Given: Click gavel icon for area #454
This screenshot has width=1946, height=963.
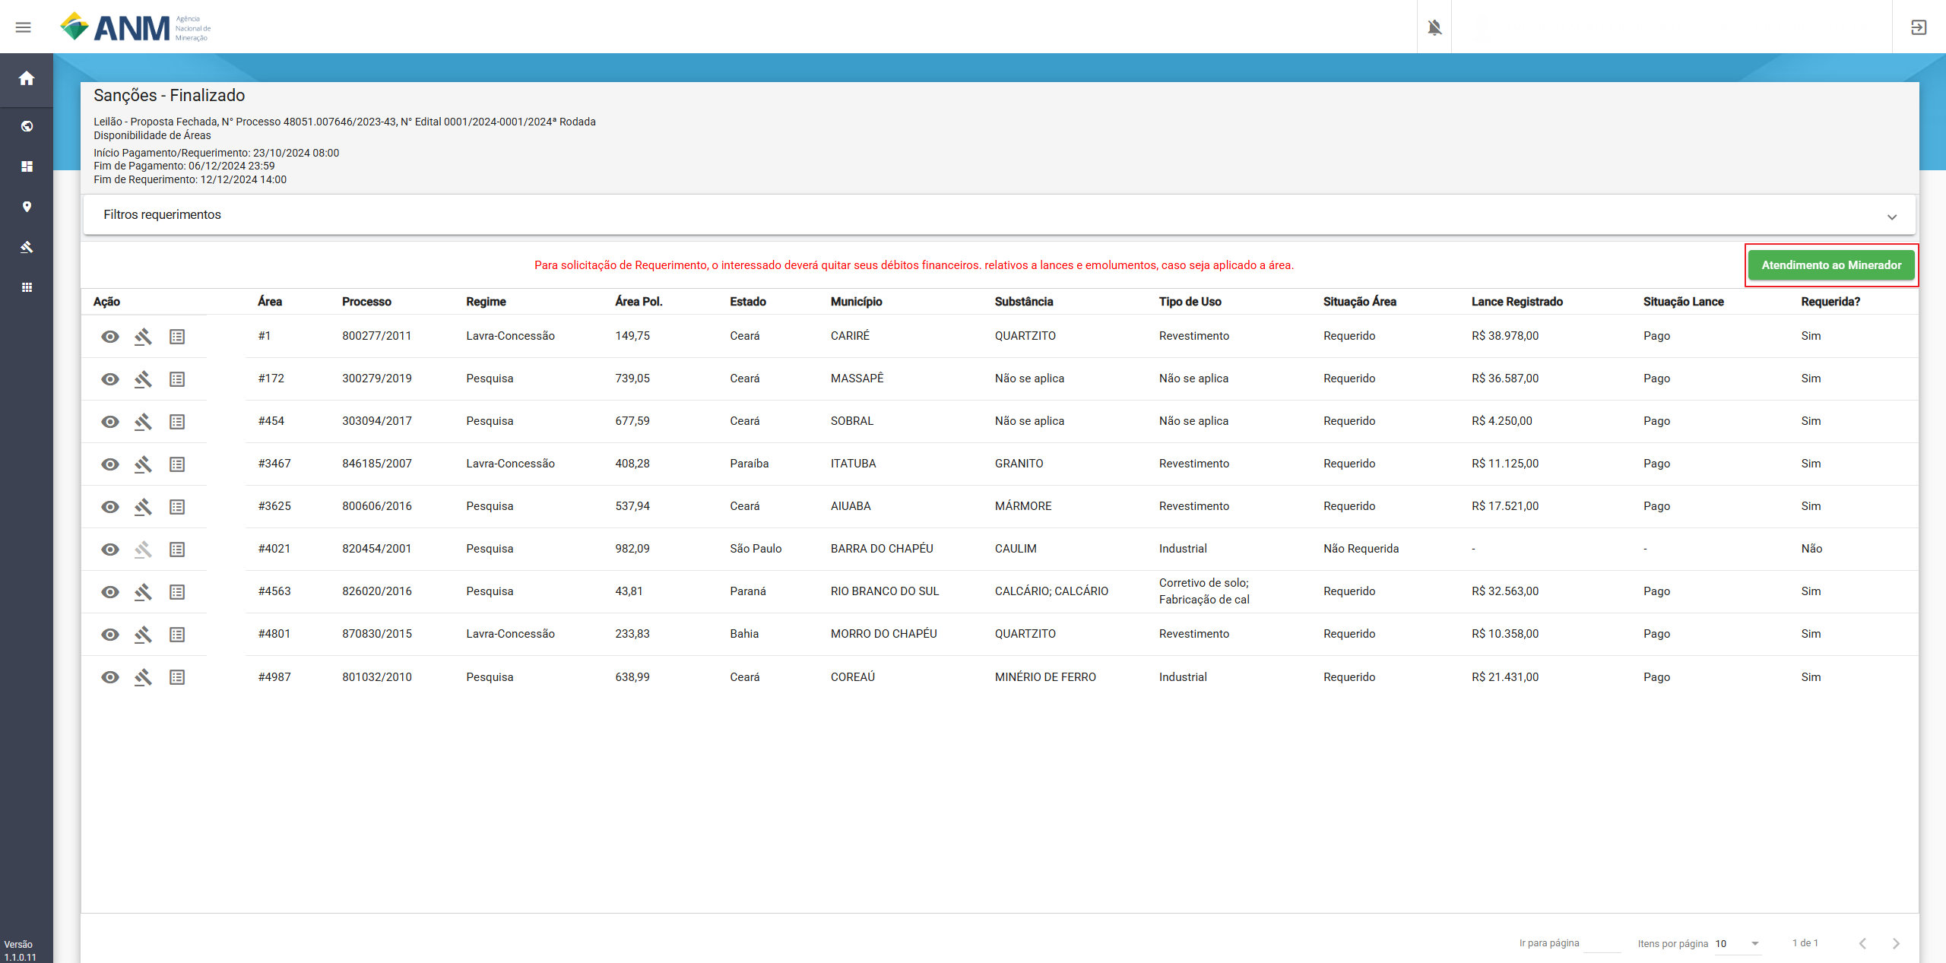Looking at the screenshot, I should [144, 422].
